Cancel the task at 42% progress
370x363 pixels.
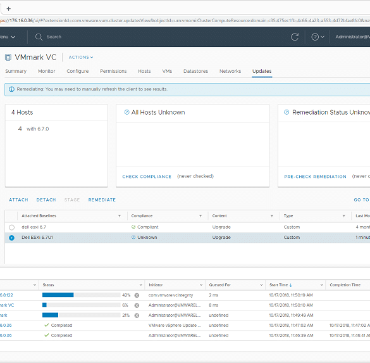pos(137,295)
